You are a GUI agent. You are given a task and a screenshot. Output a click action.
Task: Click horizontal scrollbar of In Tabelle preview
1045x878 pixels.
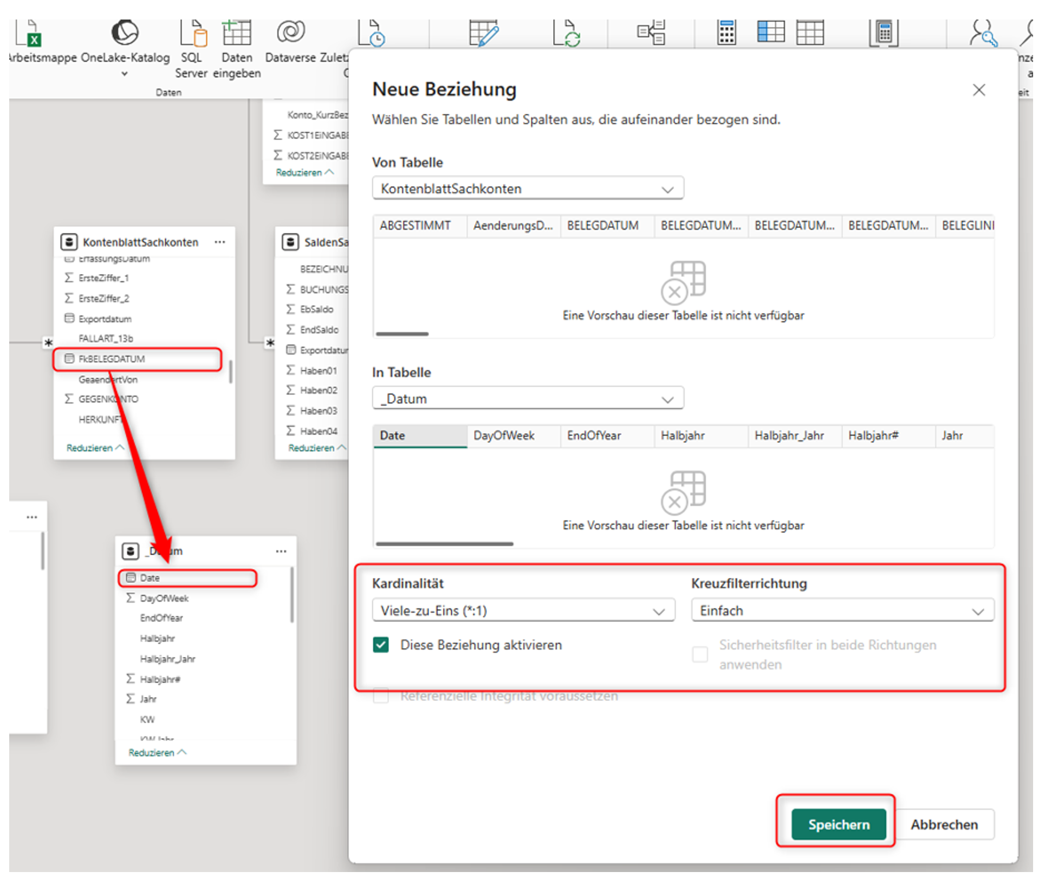[x=444, y=544]
